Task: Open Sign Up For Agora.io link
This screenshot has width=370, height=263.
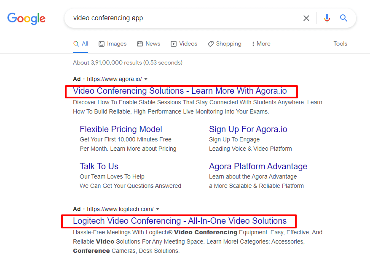Action: 248,129
